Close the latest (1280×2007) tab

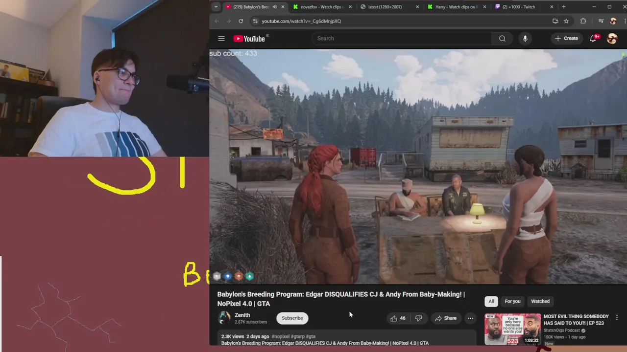tap(417, 7)
